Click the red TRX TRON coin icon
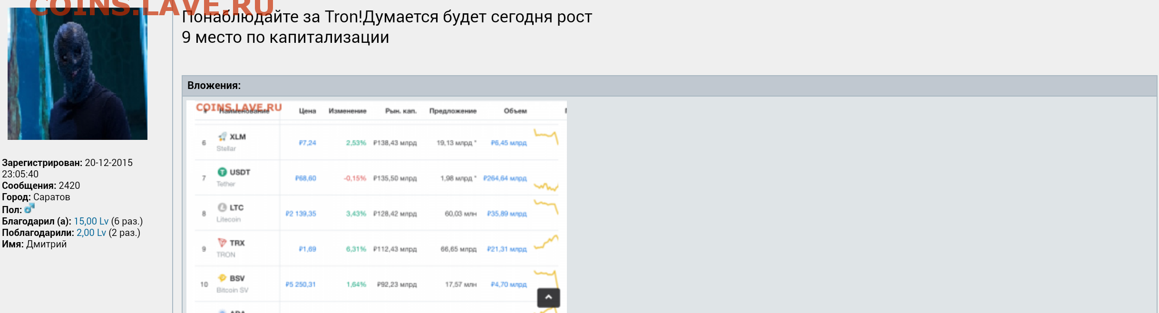The image size is (1159, 313). click(x=222, y=243)
